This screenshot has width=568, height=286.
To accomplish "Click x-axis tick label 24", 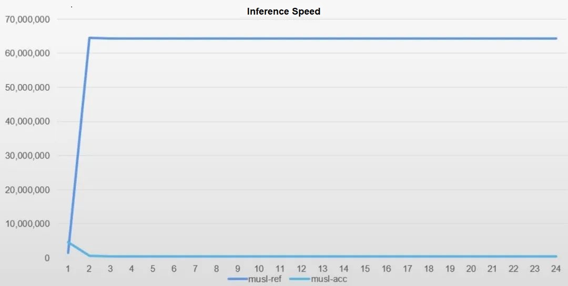I will point(556,269).
